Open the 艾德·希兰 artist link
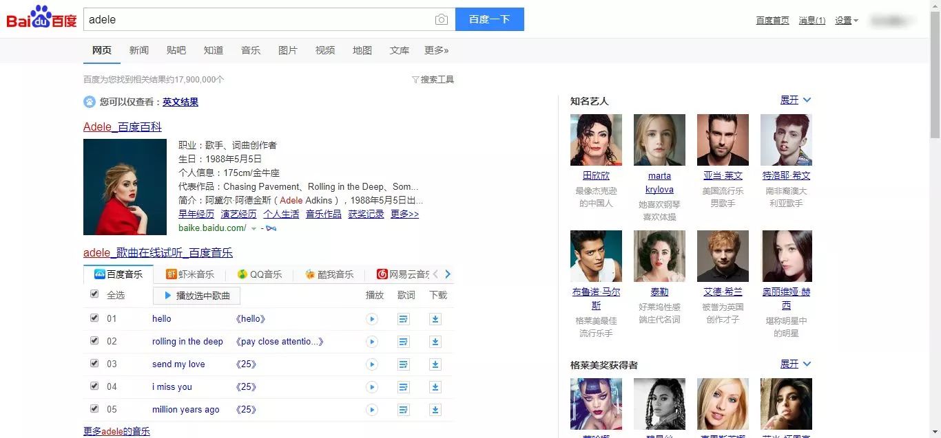This screenshot has height=438, width=941. (723, 292)
